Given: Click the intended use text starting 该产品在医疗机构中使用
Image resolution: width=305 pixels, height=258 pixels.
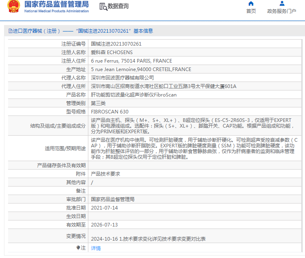Looking at the screenshot, I should 194,148.
